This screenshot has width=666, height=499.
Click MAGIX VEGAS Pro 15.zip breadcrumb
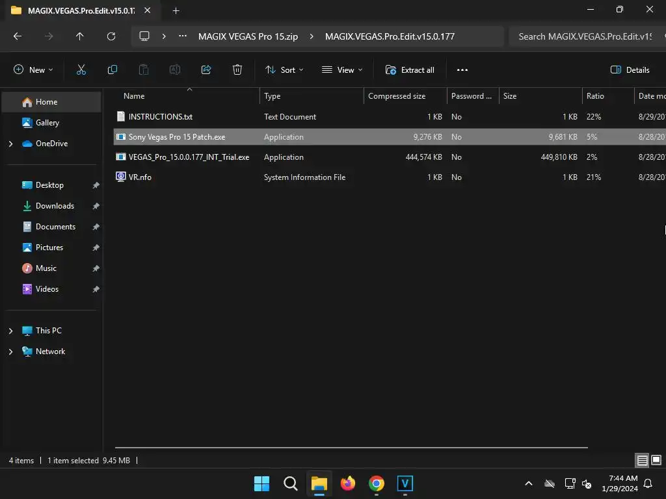pos(248,36)
